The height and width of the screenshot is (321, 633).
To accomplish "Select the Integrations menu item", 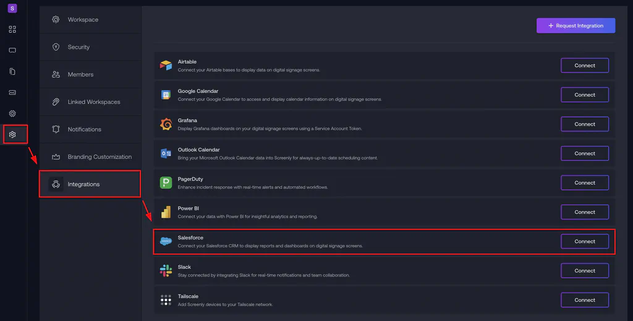I will pos(90,184).
